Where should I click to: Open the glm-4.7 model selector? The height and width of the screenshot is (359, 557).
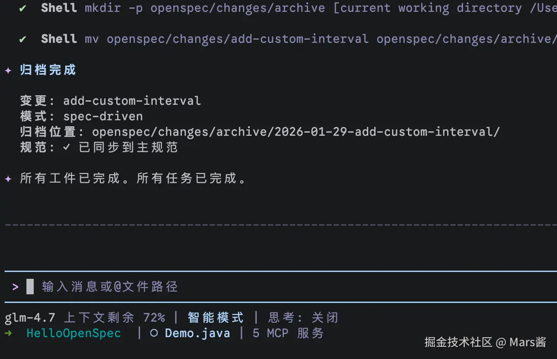(30, 318)
